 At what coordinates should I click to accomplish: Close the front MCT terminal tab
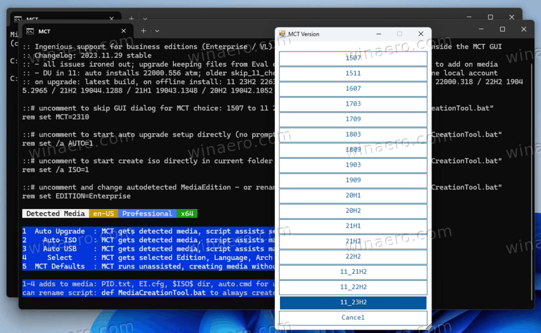coord(125,31)
